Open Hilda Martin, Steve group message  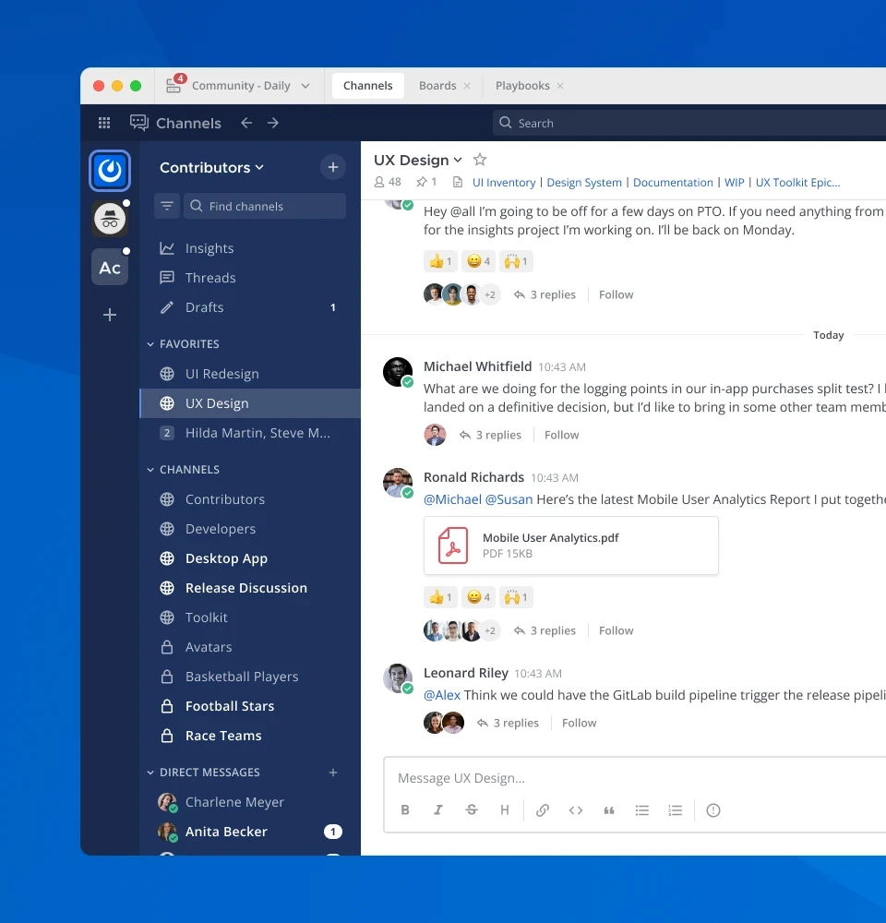point(250,433)
